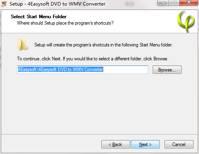This screenshot has height=154, width=199.
Task: Return to previous page with Back
Action: (x=116, y=144)
